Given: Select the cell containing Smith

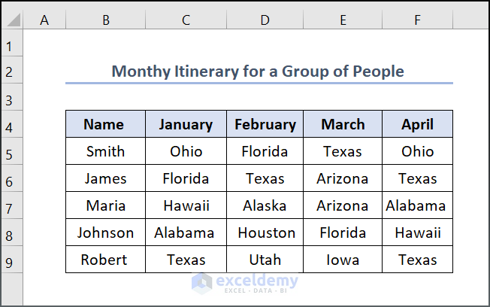Looking at the screenshot, I should [x=105, y=151].
